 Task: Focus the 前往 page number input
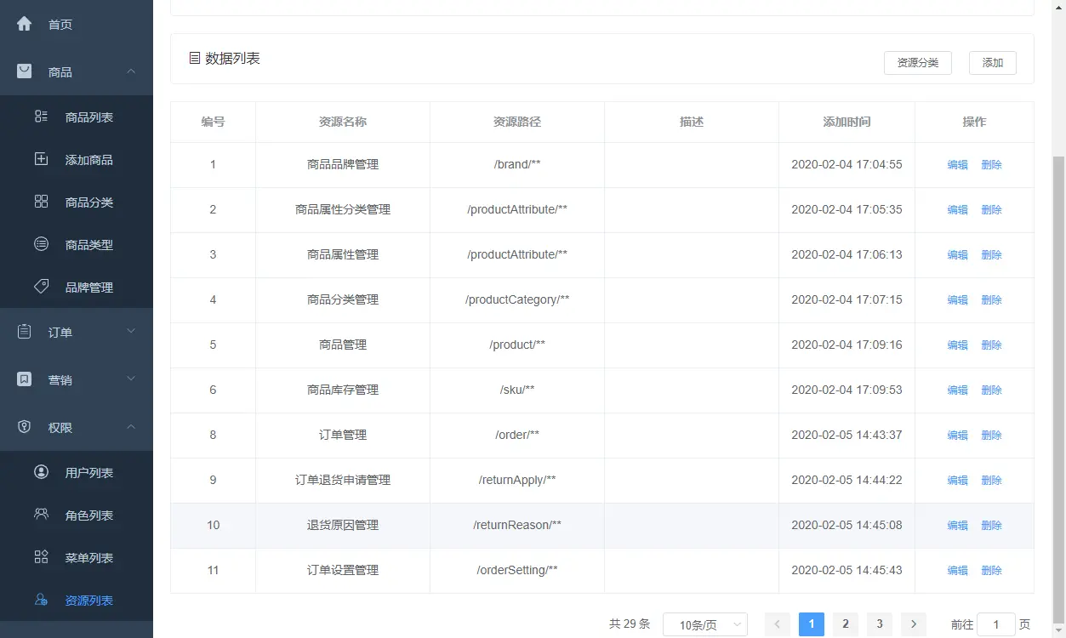click(x=996, y=624)
